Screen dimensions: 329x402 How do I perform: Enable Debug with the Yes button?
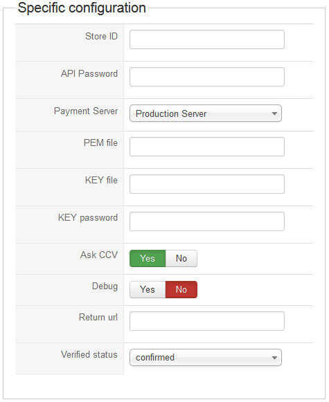point(148,290)
